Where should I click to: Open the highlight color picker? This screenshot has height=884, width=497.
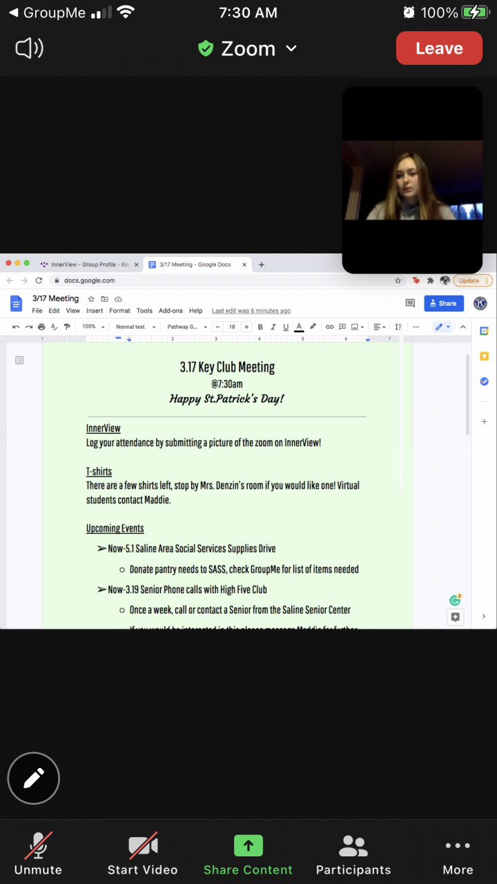pos(313,327)
